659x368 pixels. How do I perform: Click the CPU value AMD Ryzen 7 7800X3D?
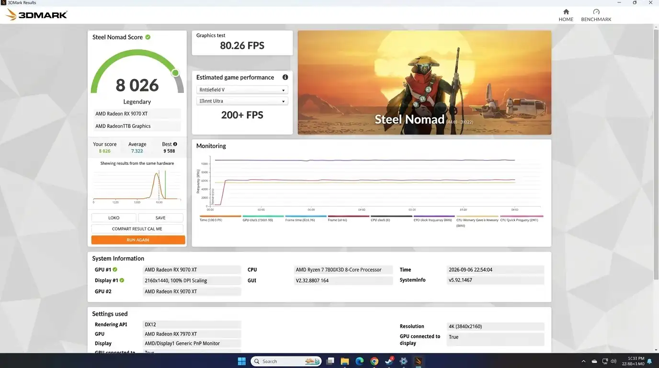(x=343, y=270)
